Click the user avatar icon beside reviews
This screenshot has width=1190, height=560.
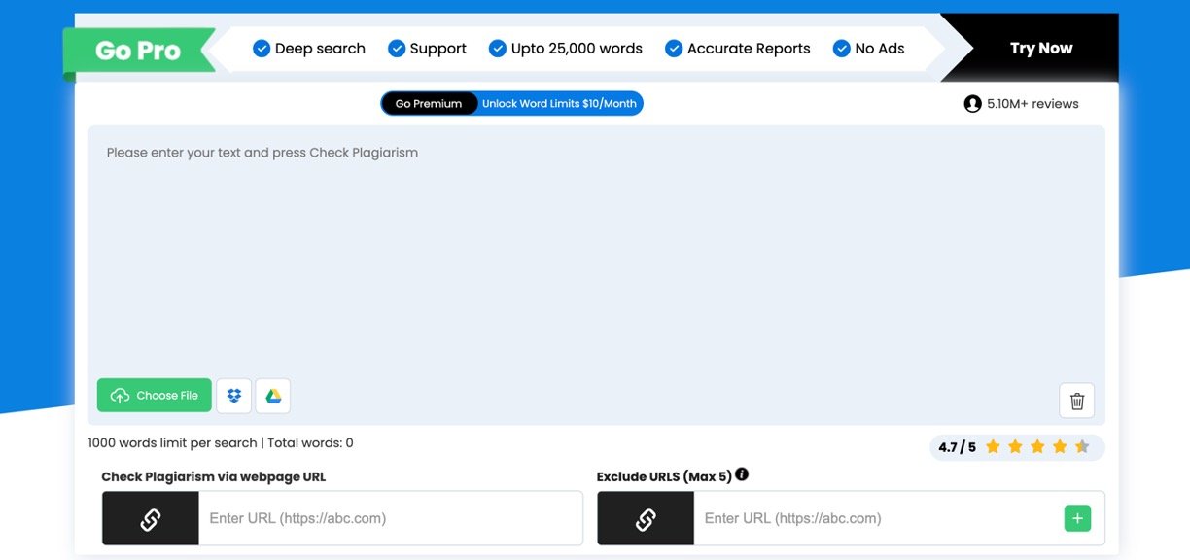972,104
